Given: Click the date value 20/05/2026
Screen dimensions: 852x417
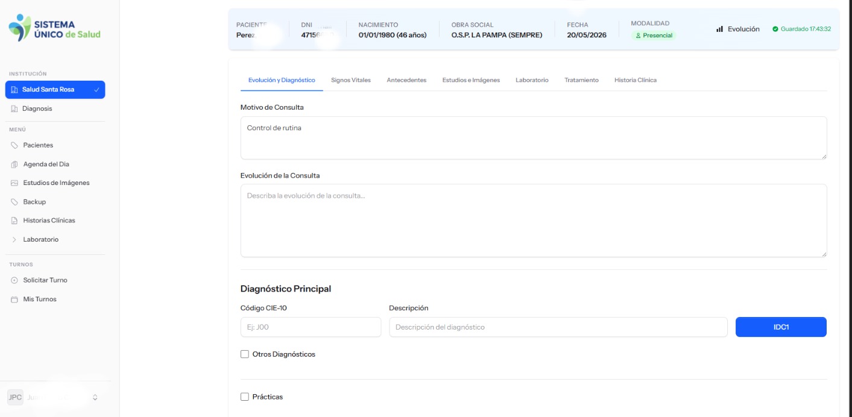Looking at the screenshot, I should [x=587, y=35].
